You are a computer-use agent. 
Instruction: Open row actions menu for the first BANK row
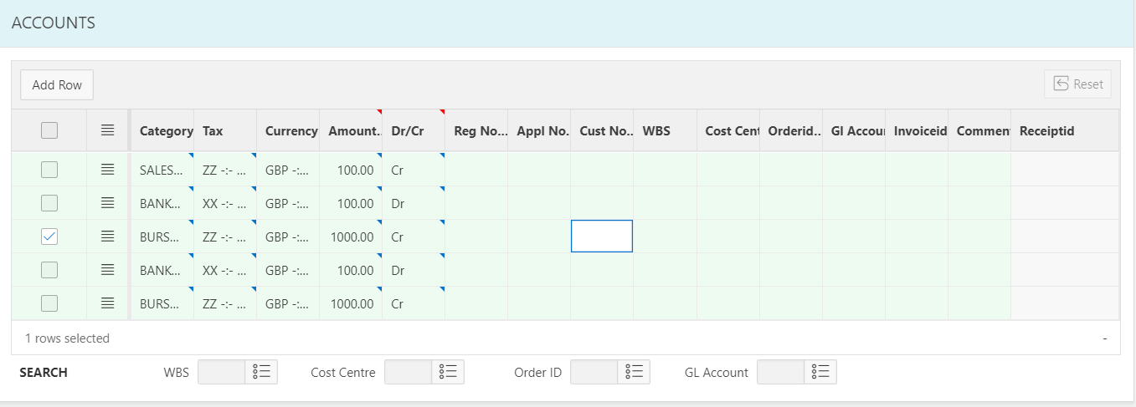pos(107,203)
